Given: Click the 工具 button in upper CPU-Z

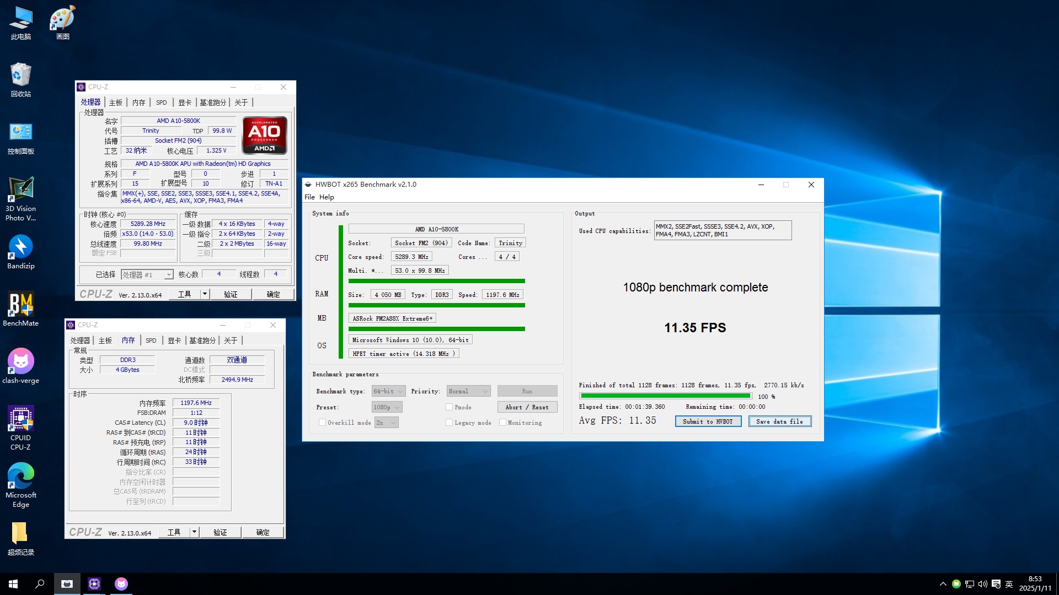Looking at the screenshot, I should coord(184,294).
